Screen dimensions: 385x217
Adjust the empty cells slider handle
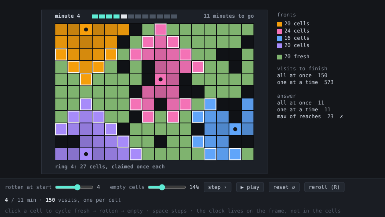162,187
